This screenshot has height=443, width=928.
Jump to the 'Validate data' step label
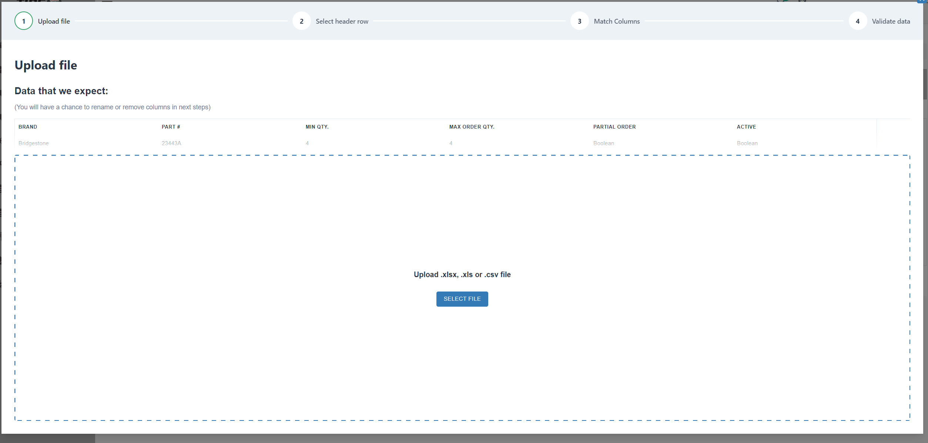point(891,21)
